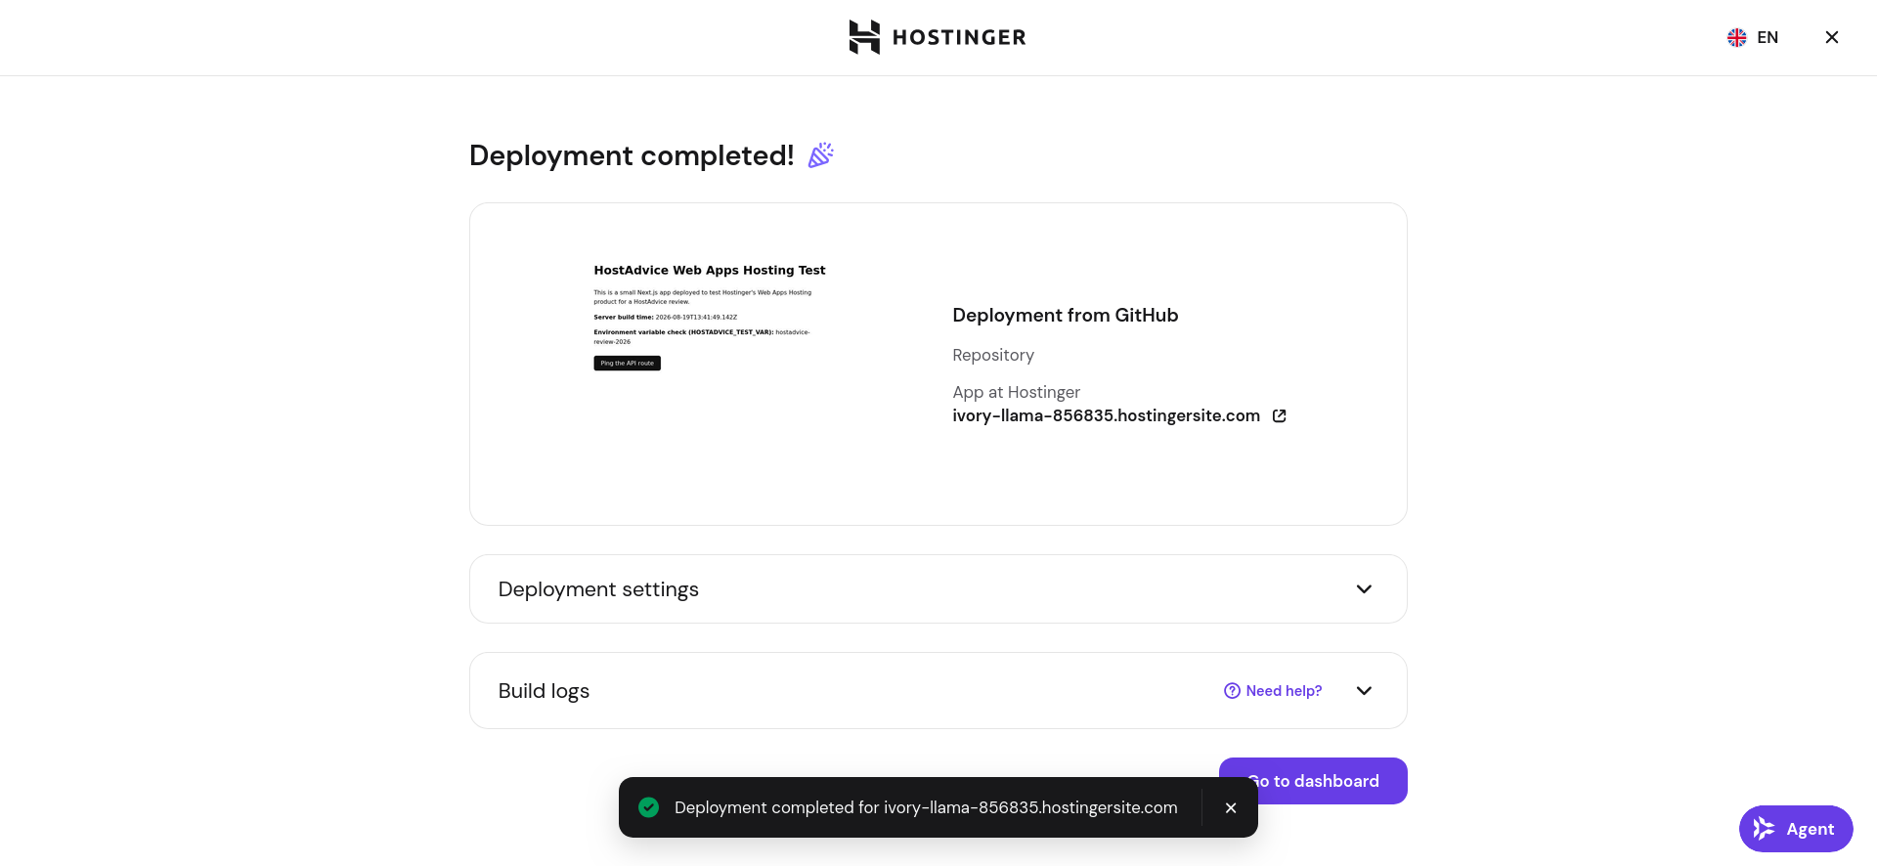Click the Hostinger logo in the header
1877x866 pixels.
click(x=938, y=37)
